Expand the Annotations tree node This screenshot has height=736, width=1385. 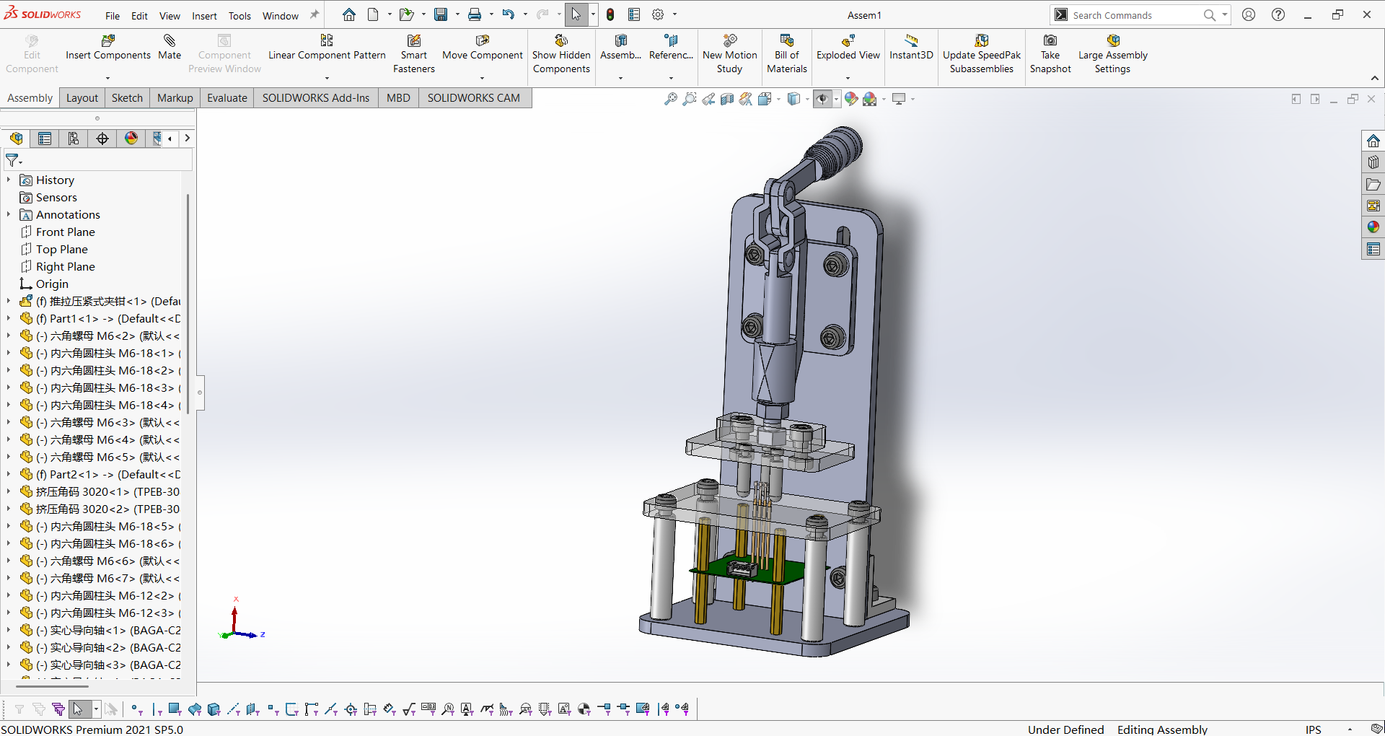9,214
